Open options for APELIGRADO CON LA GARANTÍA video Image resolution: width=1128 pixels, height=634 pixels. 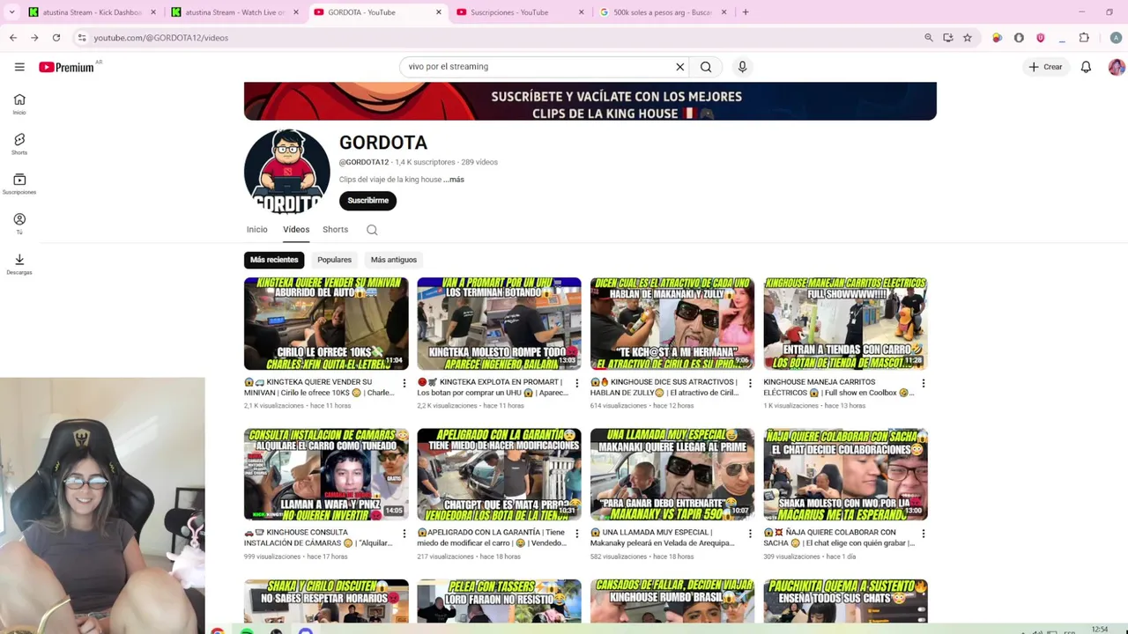(x=577, y=534)
